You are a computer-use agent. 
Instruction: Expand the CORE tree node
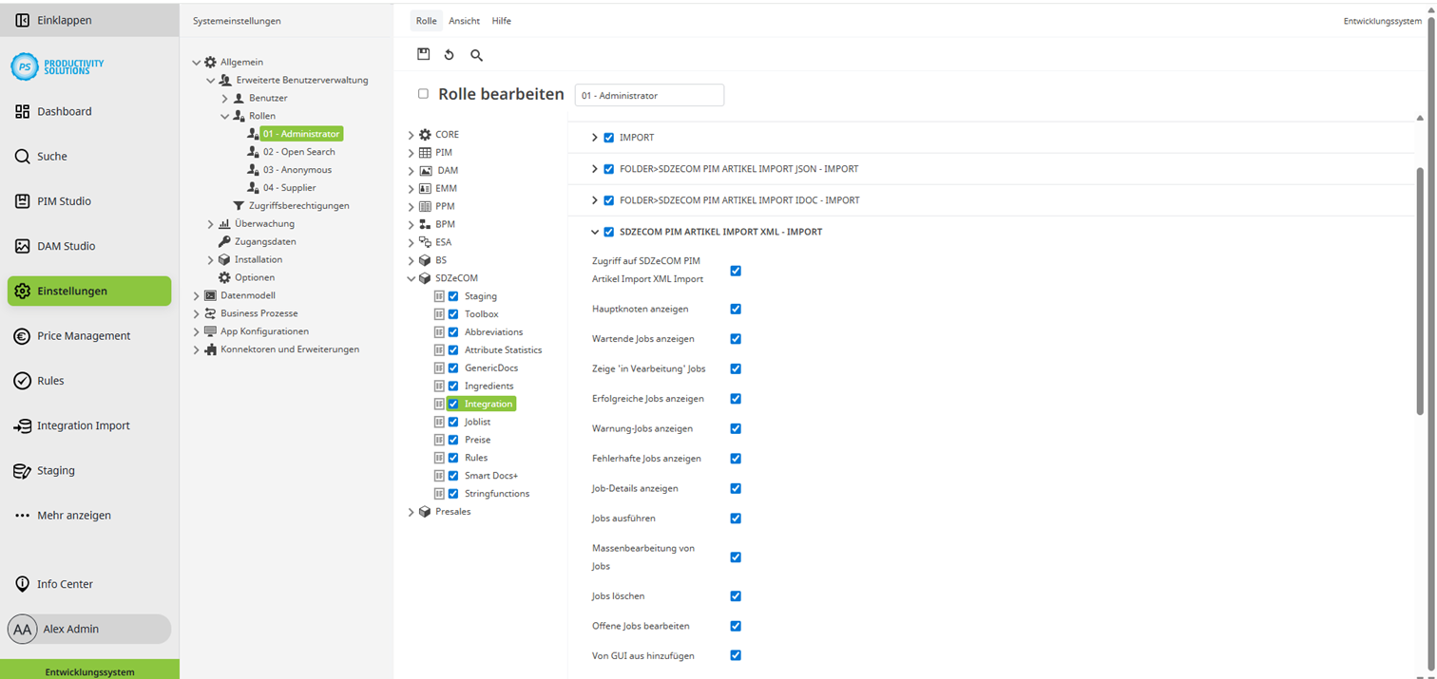tap(410, 134)
